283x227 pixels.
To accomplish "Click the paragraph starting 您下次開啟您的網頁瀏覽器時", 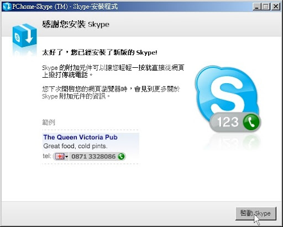I will click(111, 93).
